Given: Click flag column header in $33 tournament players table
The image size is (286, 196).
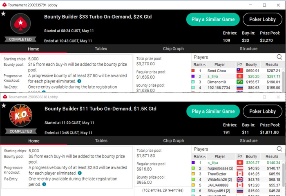Looking at the screenshot, I should pyautogui.click(x=239, y=65).
